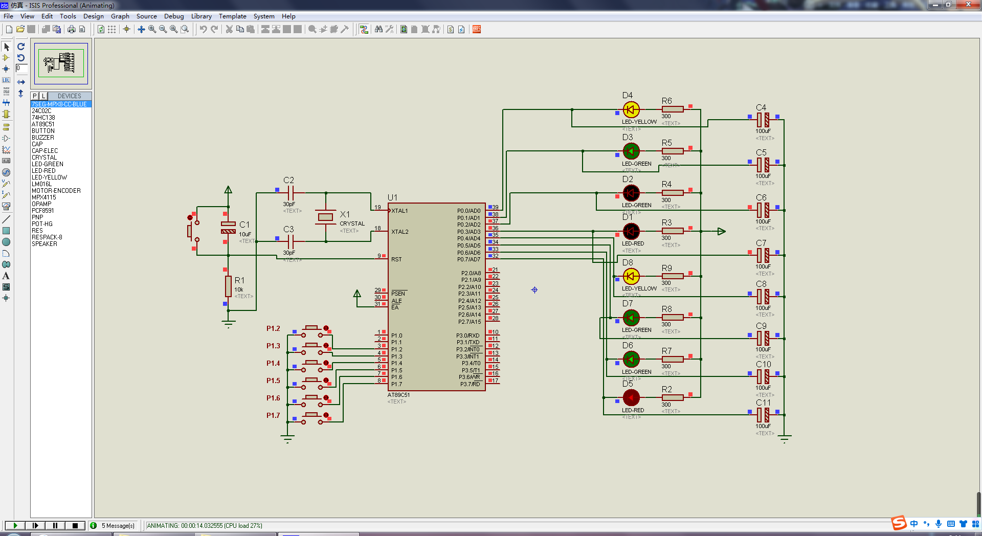Open the Graph menu
The image size is (982, 536).
tap(120, 16)
